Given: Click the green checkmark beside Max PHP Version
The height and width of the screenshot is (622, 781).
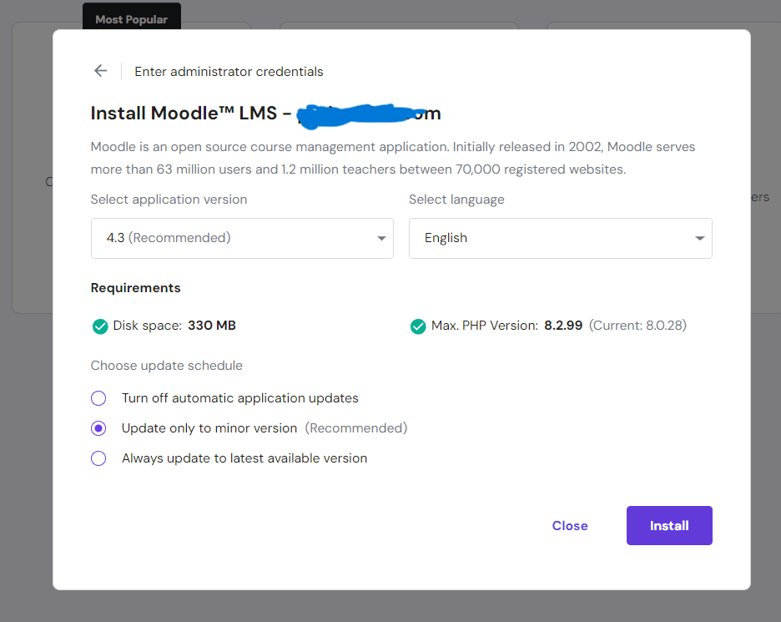Looking at the screenshot, I should 418,326.
